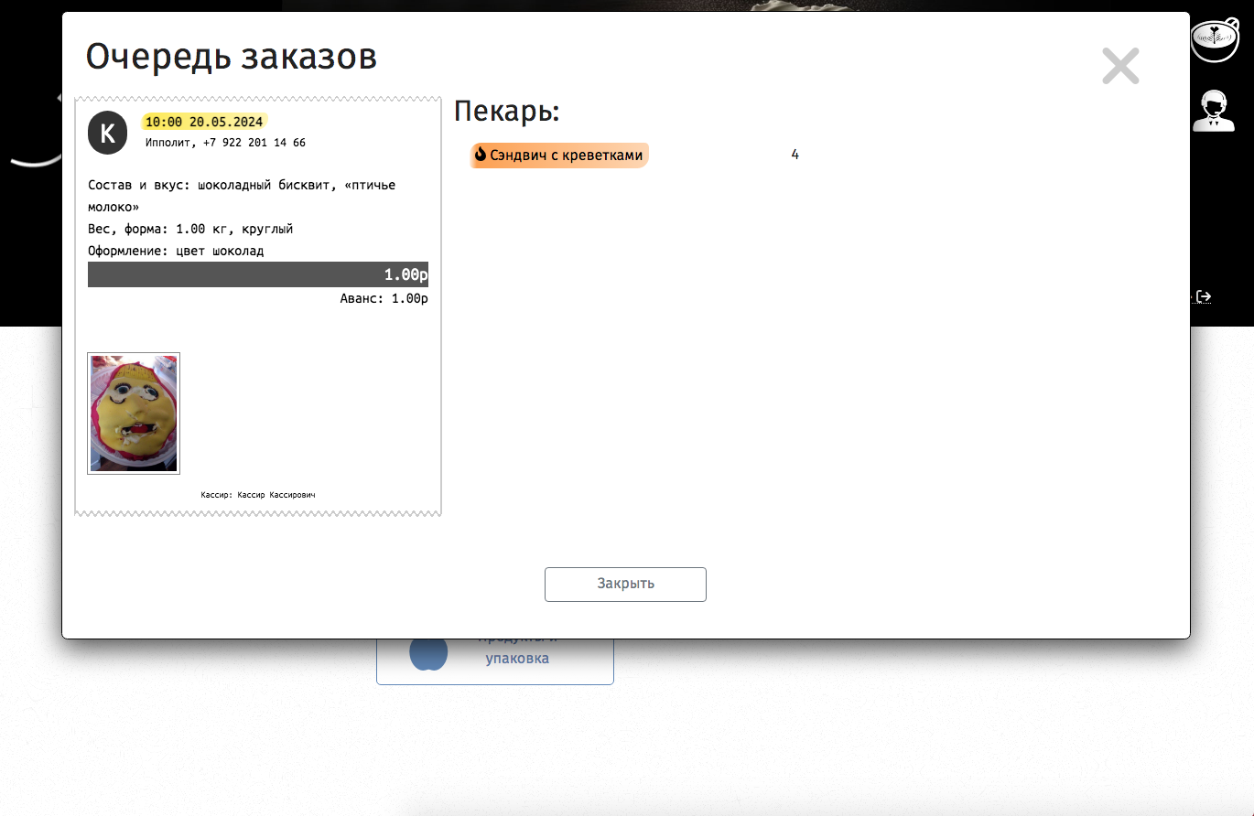
Task: Open the cake photo thumbnail
Action: 134,413
